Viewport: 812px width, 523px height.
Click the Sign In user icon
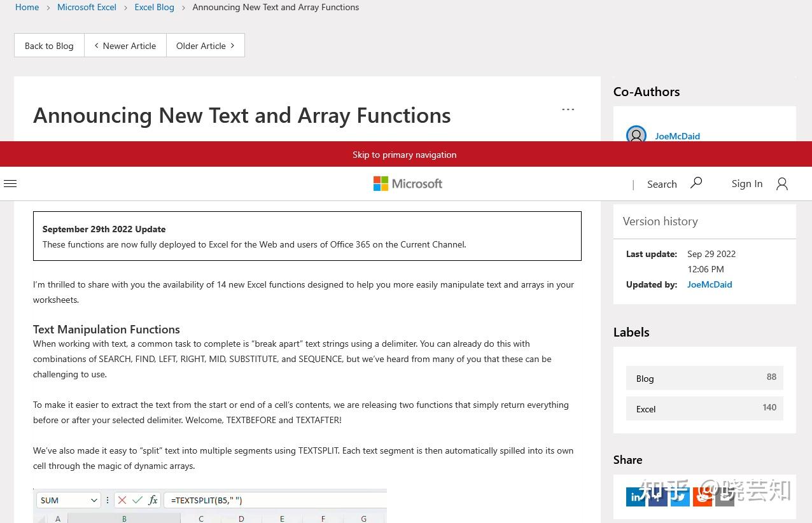[x=782, y=184]
